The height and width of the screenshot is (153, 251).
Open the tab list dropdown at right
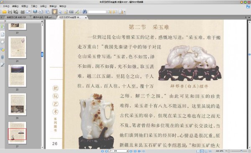tap(249, 17)
